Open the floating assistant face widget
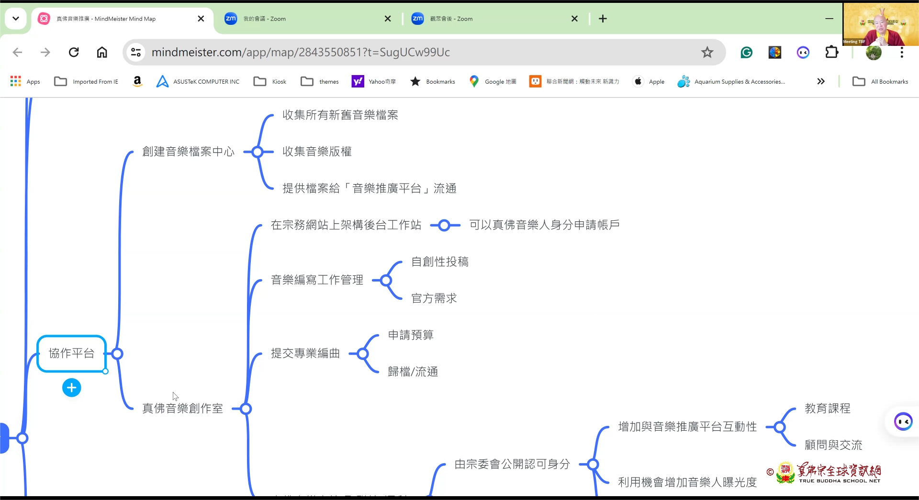Screen dimensions: 919x500 (903, 422)
